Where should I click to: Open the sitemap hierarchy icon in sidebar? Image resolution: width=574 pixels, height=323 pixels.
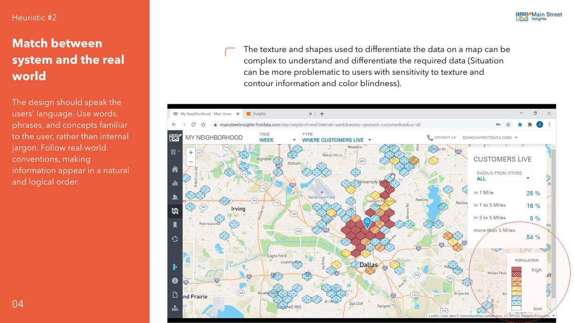[175, 308]
